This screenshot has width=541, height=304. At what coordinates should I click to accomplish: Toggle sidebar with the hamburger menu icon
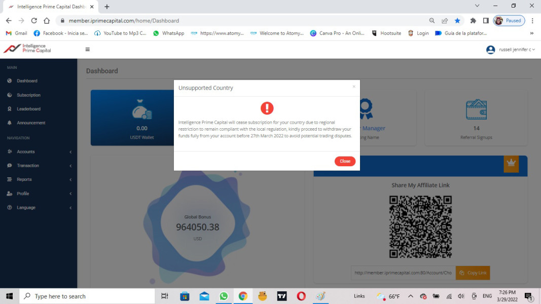(87, 49)
